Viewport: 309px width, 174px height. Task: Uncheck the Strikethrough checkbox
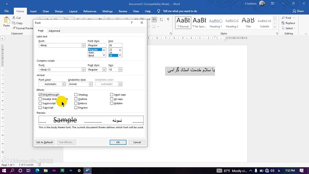point(40,95)
